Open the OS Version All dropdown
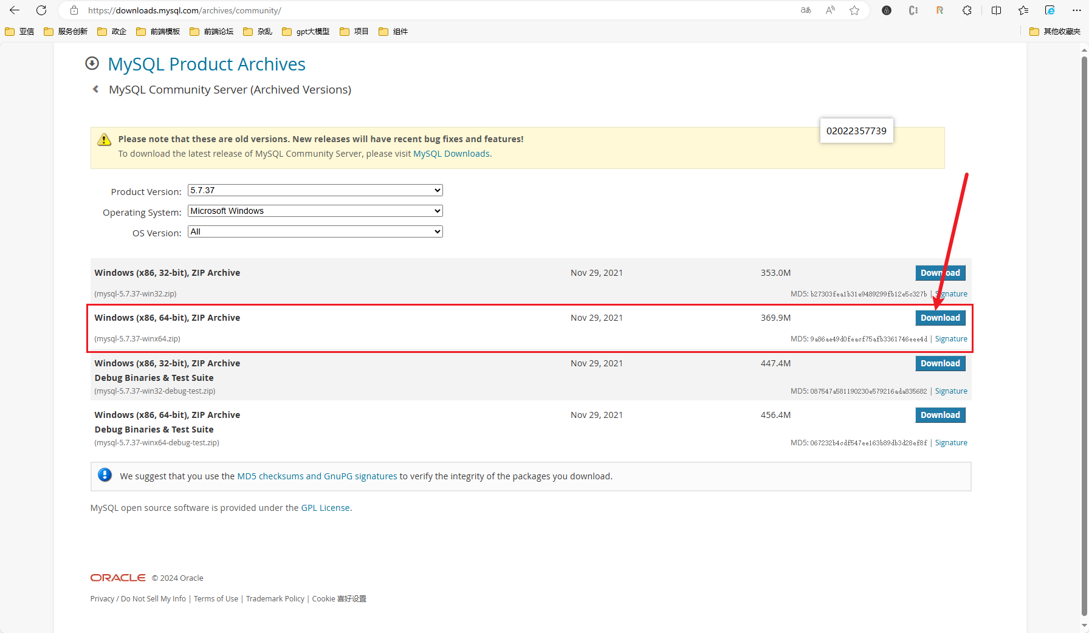This screenshot has width=1089, height=633. pos(315,231)
